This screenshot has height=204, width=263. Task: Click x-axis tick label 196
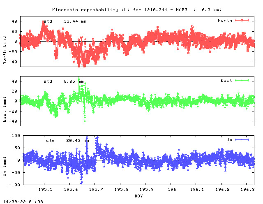click(172, 189)
